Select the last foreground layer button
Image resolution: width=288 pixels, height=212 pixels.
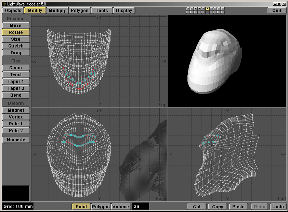pyautogui.click(x=223, y=9)
